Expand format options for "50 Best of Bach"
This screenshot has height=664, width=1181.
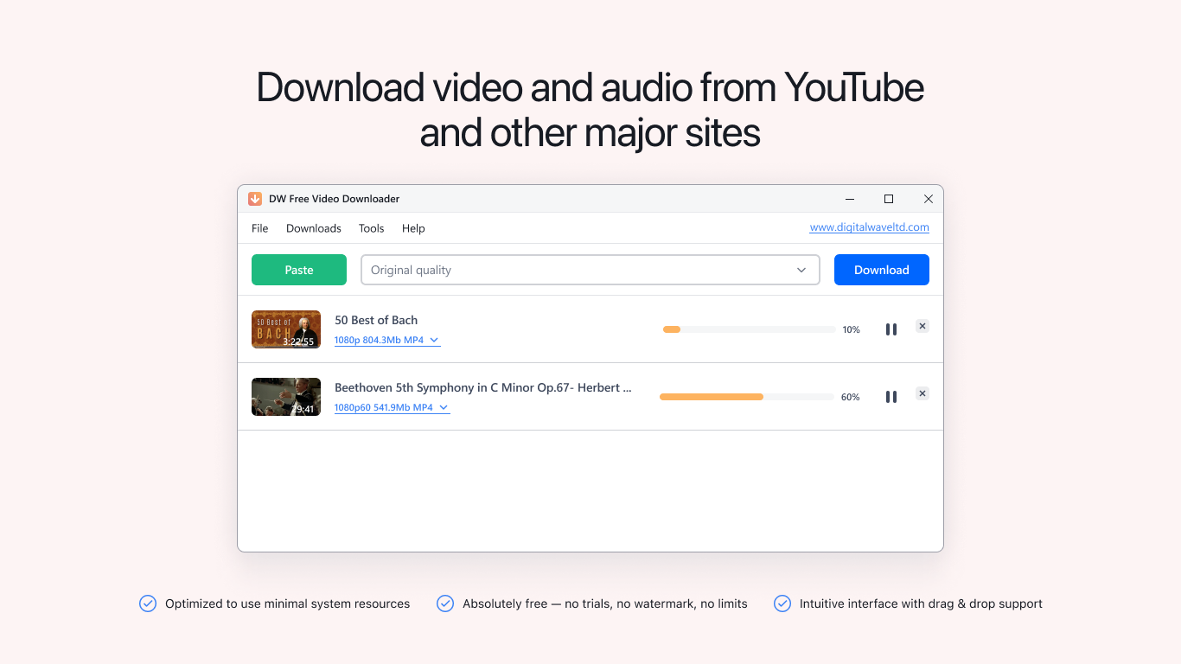point(434,340)
